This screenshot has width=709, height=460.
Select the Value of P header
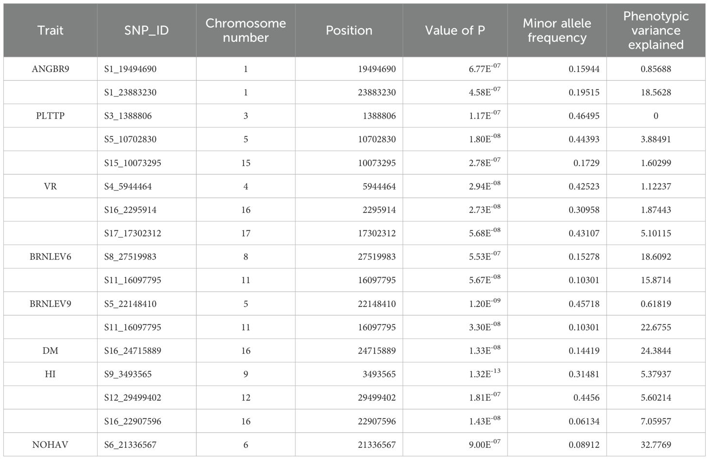point(455,30)
